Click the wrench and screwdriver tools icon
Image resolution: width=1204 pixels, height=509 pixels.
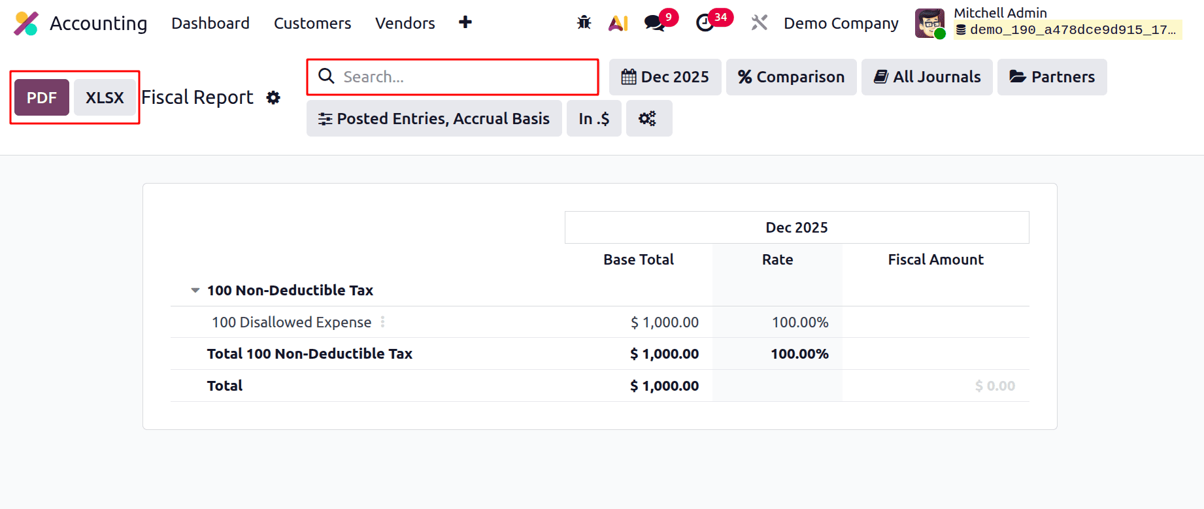pos(759,23)
